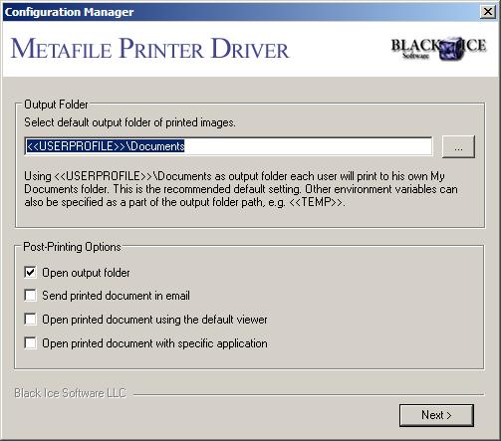Uncheck Open output folder

pyautogui.click(x=30, y=273)
